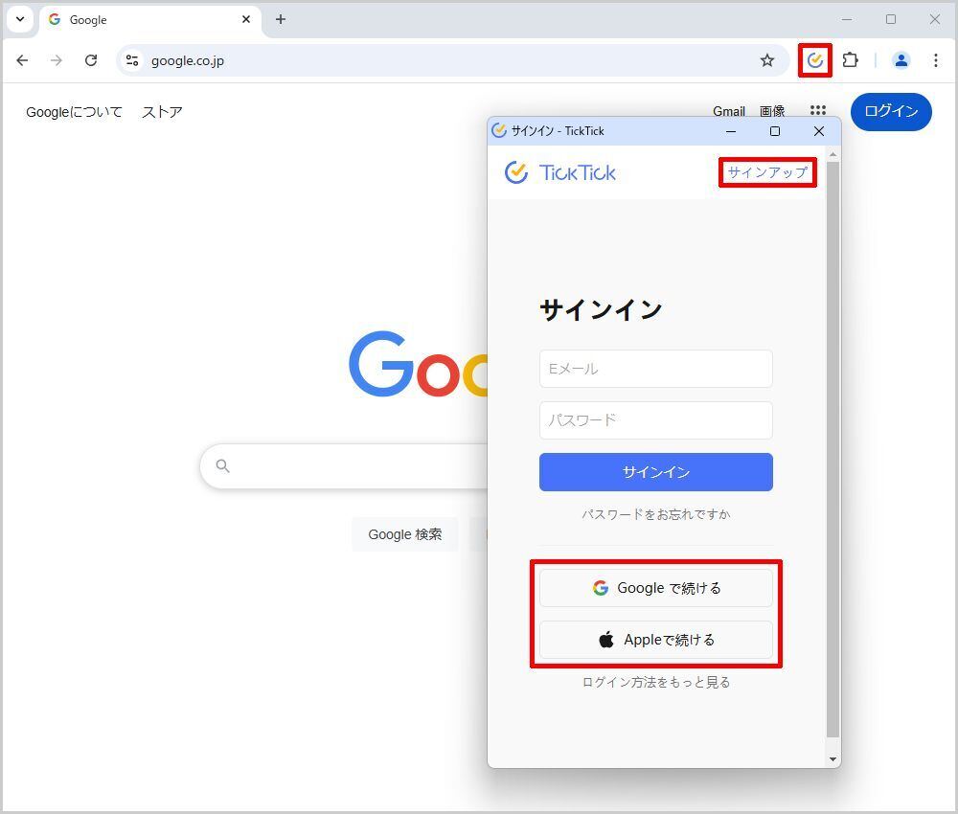Close the Chrome window
The image size is (958, 814).
coord(935,19)
